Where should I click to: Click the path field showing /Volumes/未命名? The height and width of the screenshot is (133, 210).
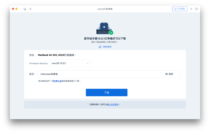(x=109, y=74)
